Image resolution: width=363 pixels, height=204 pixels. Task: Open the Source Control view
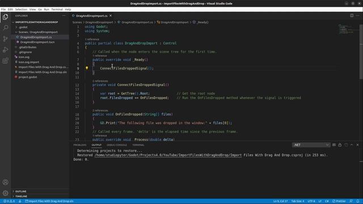(5, 39)
